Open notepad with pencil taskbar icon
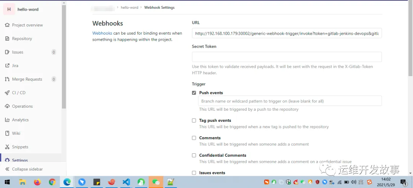The image size is (413, 188). point(171,182)
